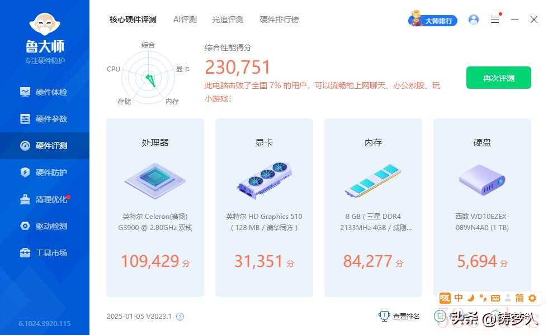This screenshot has width=548, height=335.
Task: Click the IME person account icon
Action: point(508,298)
